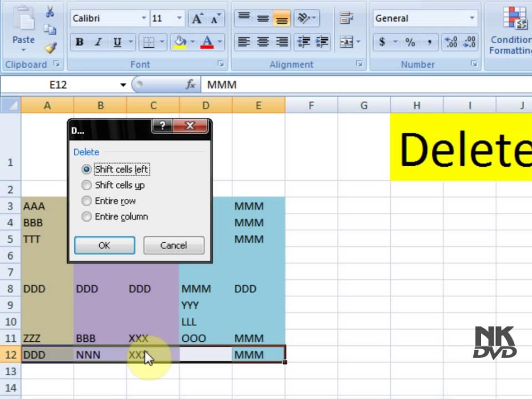Open the Orientation text rotation tool
532x399 pixels.
tap(306, 18)
